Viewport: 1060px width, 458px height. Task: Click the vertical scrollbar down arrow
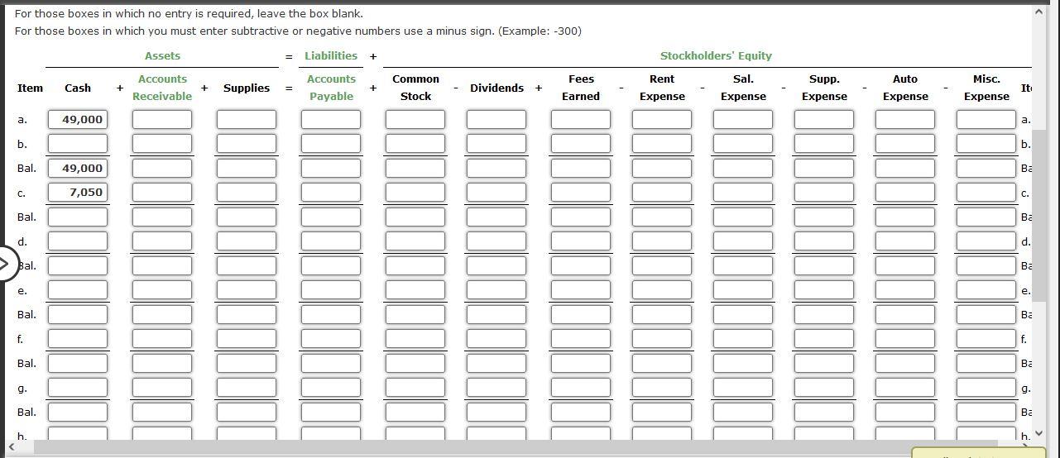(x=1039, y=433)
